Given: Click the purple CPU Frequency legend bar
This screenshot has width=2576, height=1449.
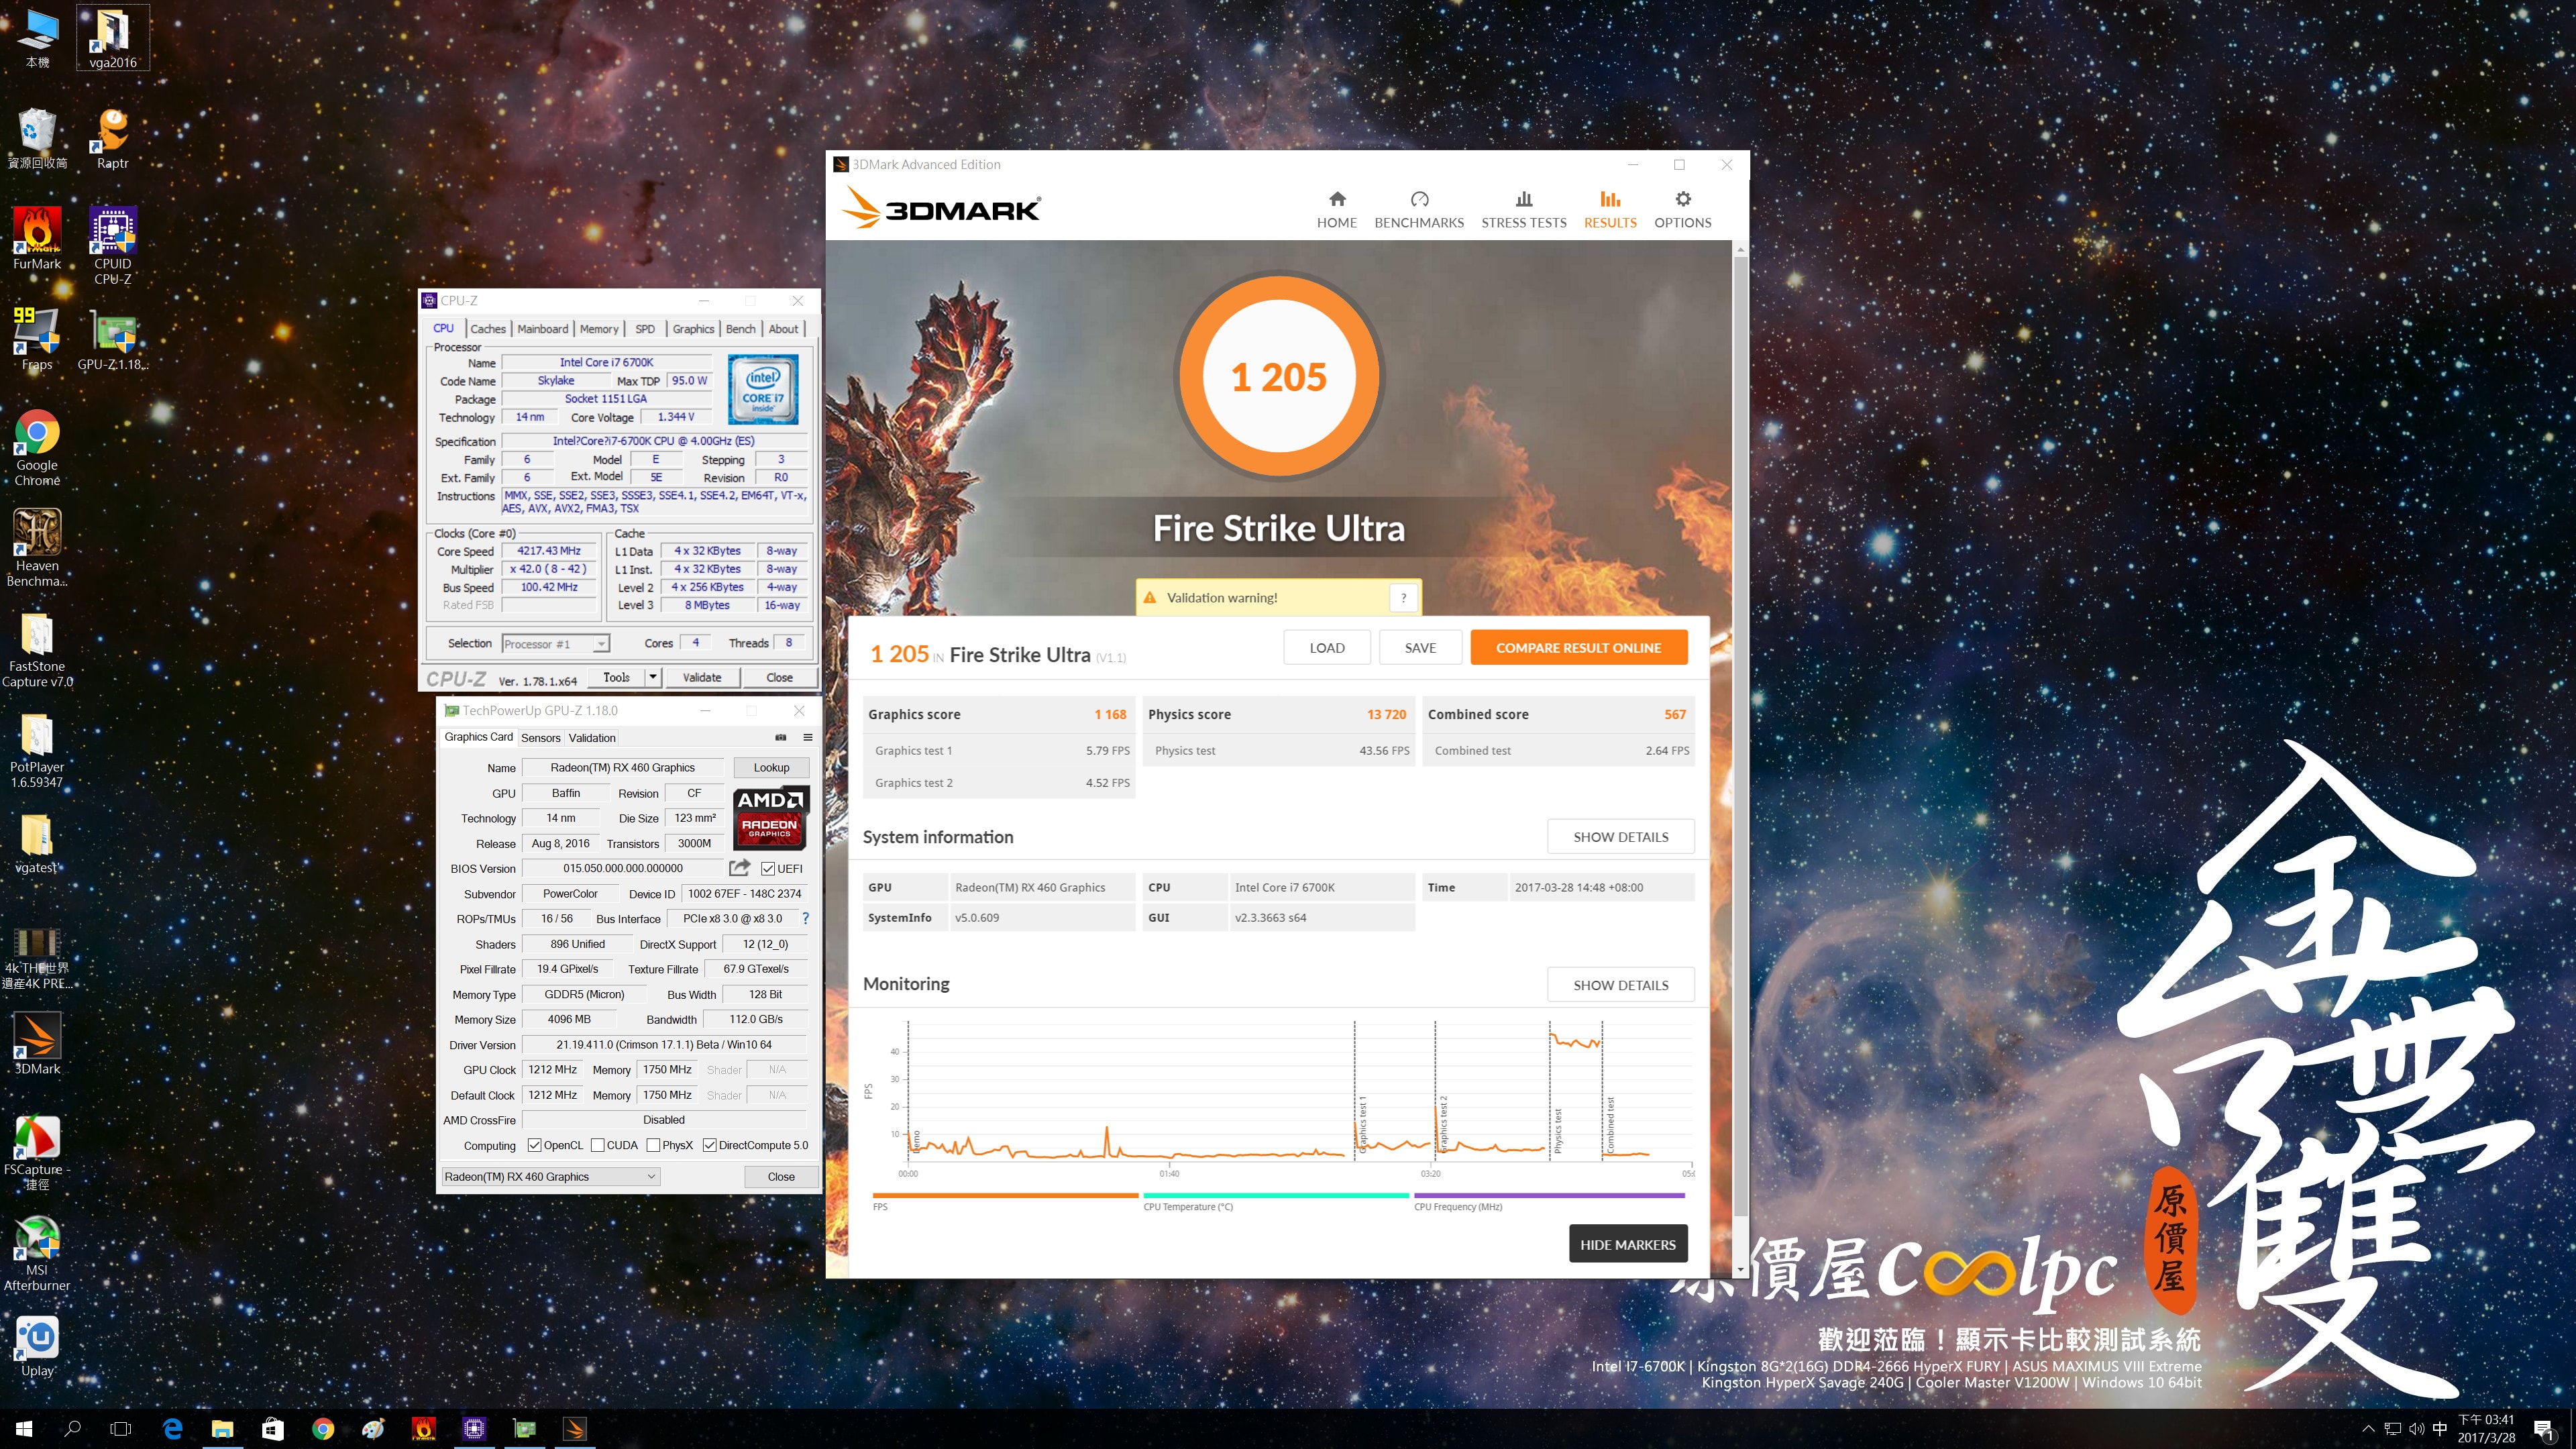Looking at the screenshot, I should [1549, 1195].
